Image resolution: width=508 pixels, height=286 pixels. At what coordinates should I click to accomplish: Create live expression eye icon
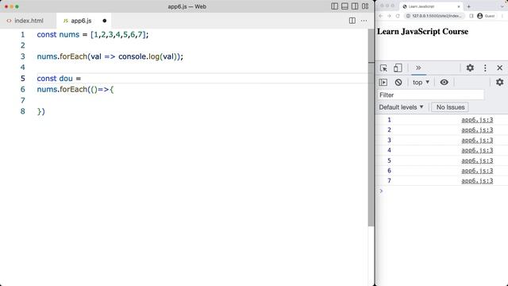tap(444, 83)
